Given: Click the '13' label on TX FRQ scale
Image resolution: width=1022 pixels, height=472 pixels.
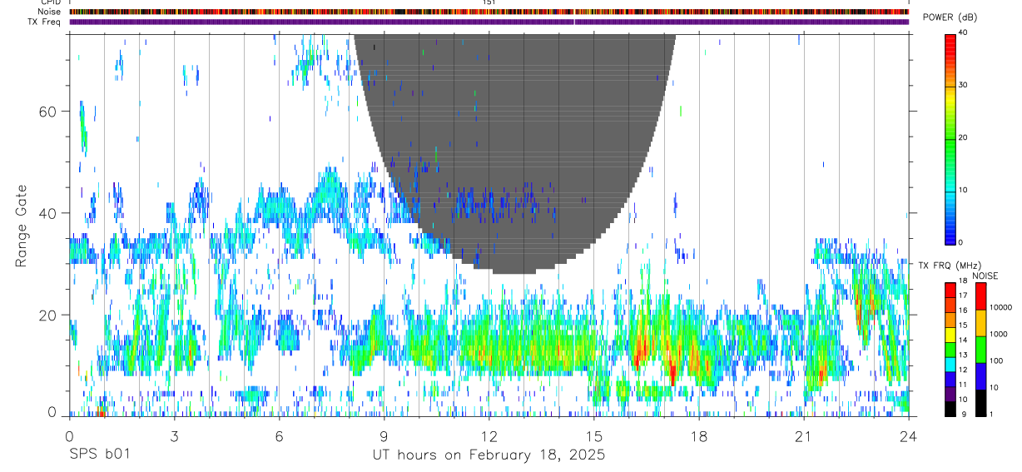Looking at the screenshot, I should pyautogui.click(x=963, y=355).
